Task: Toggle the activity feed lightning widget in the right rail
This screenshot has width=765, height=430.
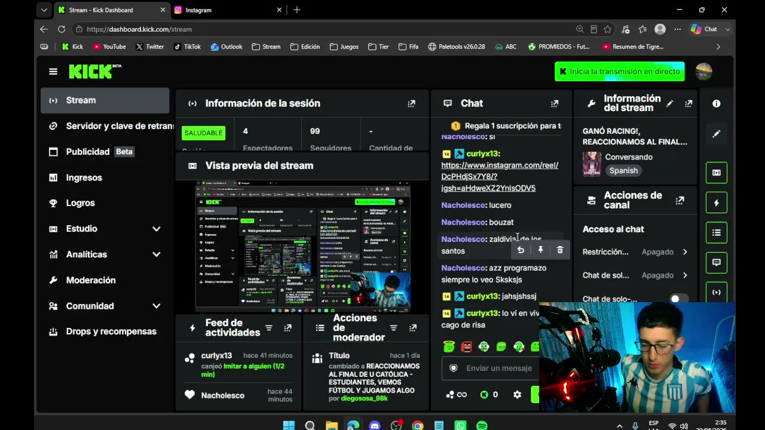Action: click(x=717, y=202)
